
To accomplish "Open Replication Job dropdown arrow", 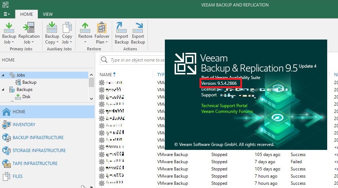I will coord(32,42).
